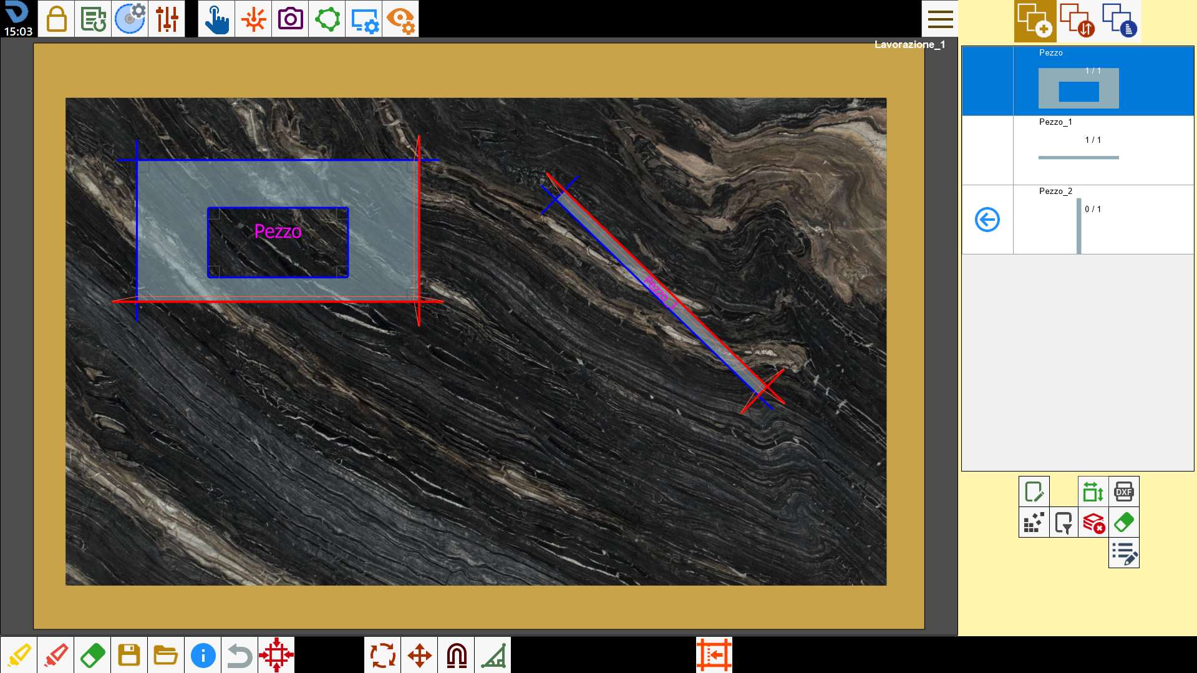Image resolution: width=1197 pixels, height=673 pixels.
Task: Toggle the angle measurement tool
Action: pos(493,655)
